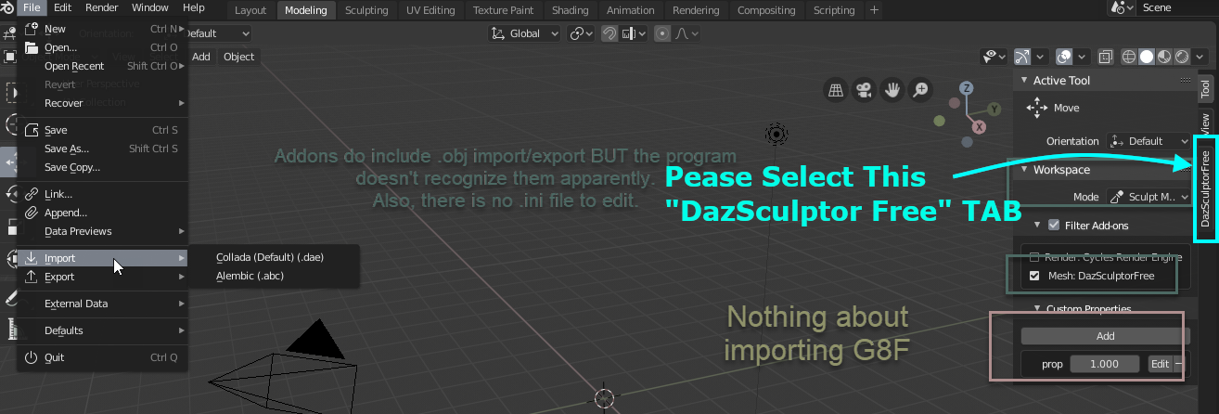The image size is (1219, 414).
Task: Select the DazSculptorFree sidebar tab
Action: tap(1205, 188)
